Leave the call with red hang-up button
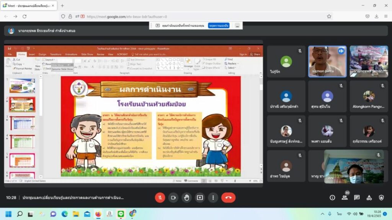 pyautogui.click(x=228, y=197)
